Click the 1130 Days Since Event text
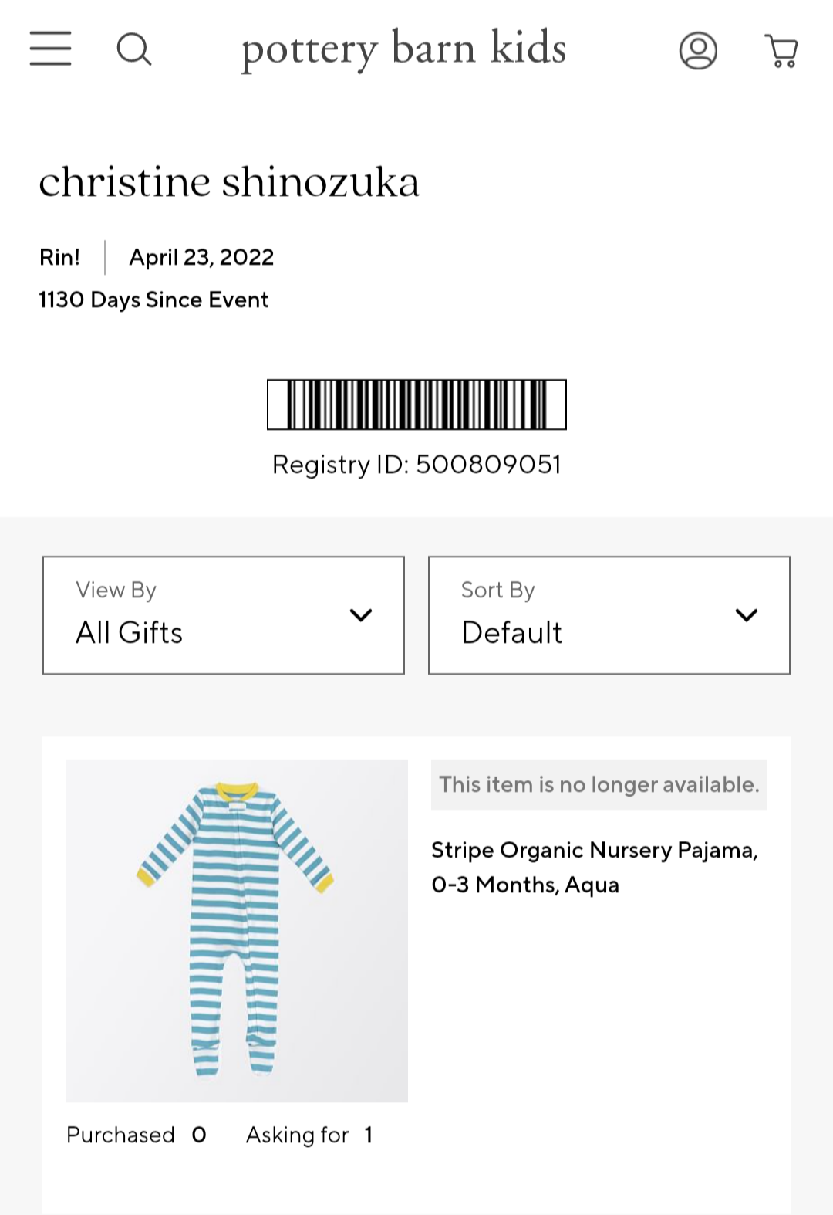The image size is (833, 1215). tap(153, 300)
